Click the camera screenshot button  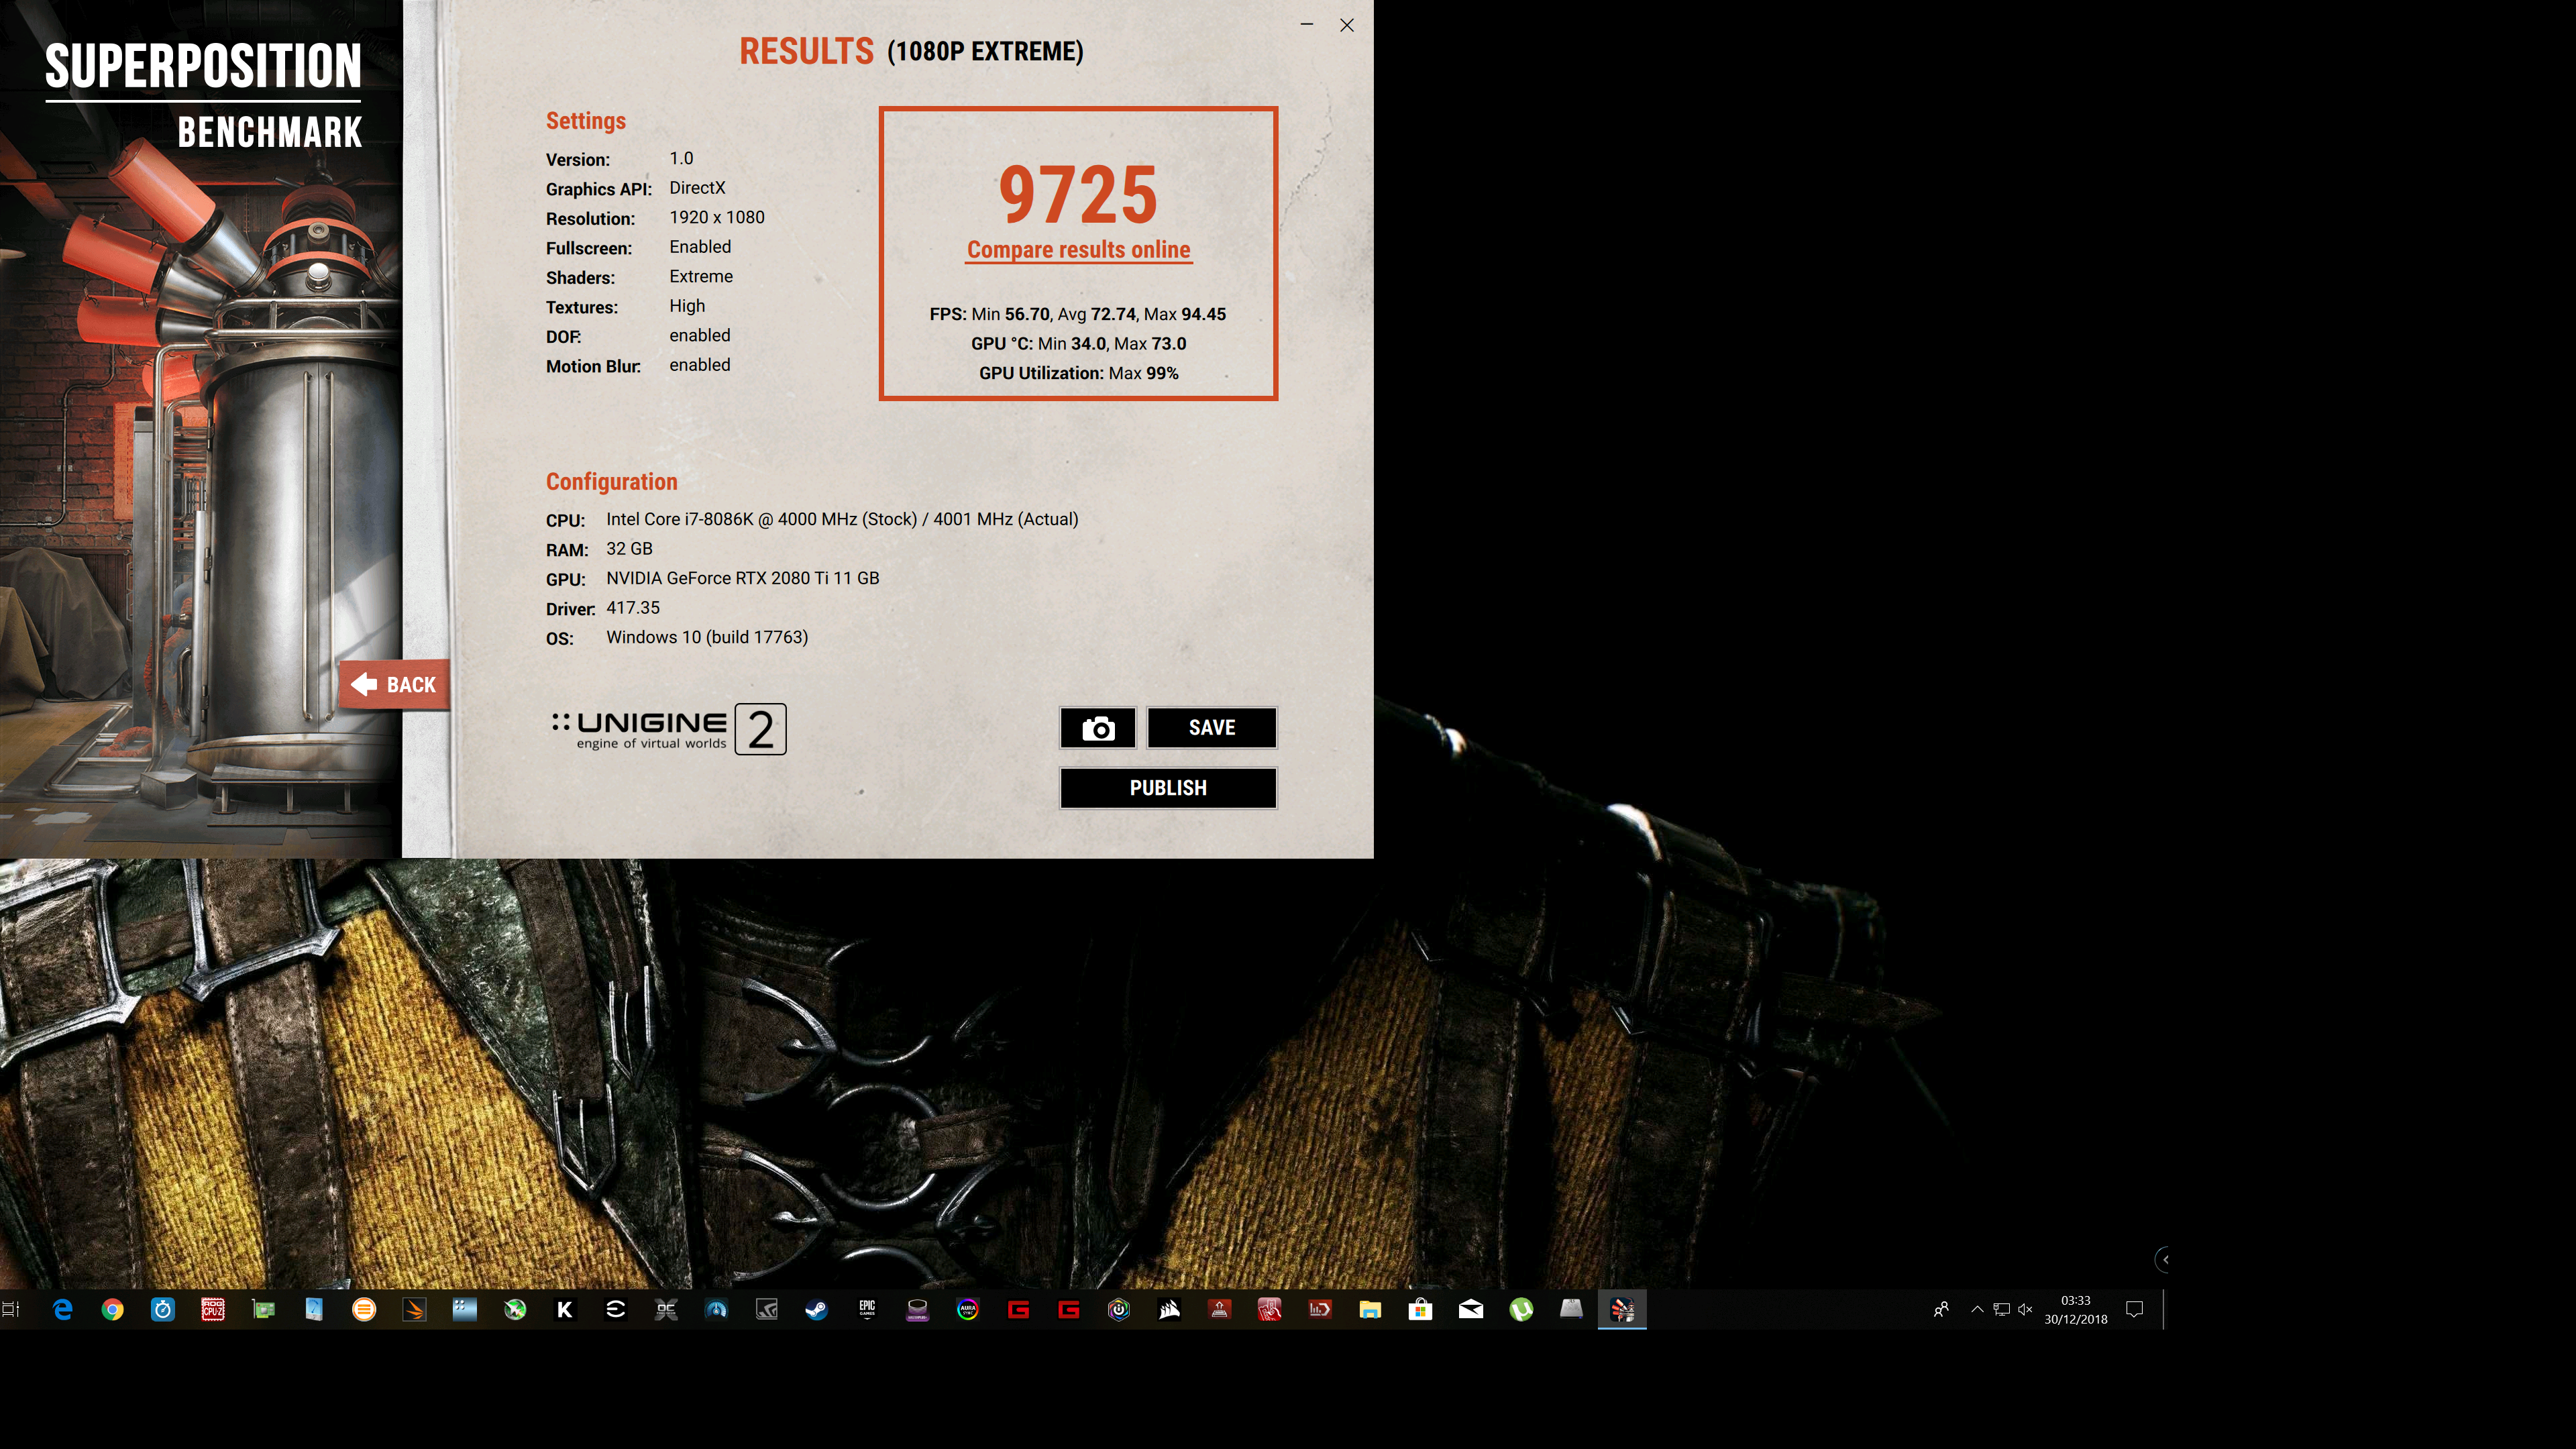tap(1098, 728)
